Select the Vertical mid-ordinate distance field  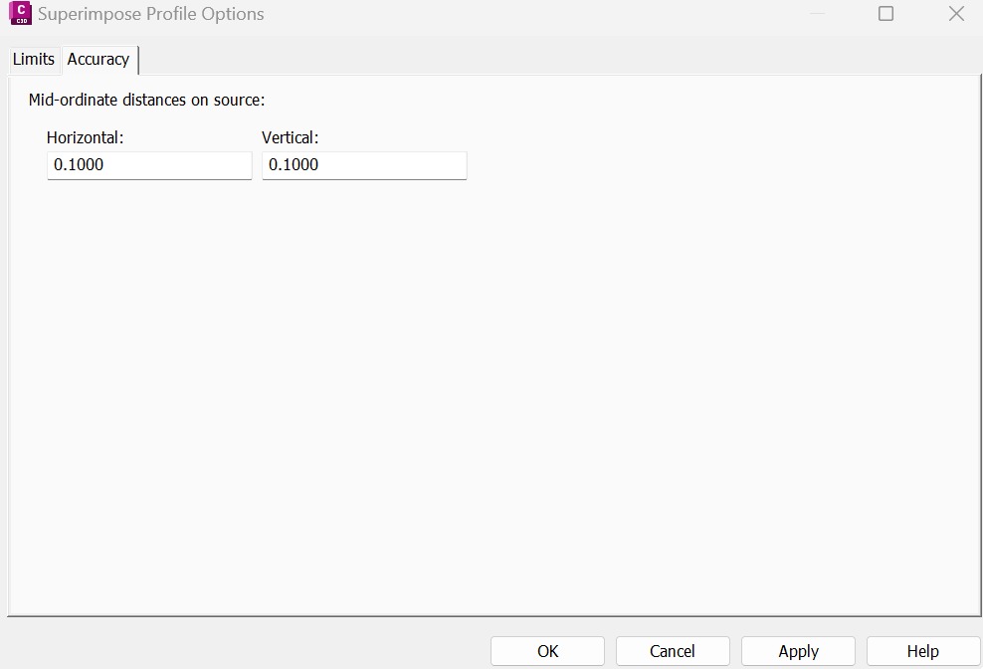(x=364, y=165)
